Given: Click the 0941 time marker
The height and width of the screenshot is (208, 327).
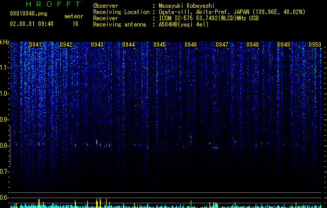Looking at the screenshot, I should [35, 45].
